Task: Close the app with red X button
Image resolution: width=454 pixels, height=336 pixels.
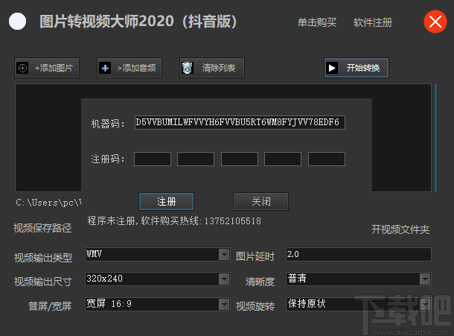Action: coord(435,22)
